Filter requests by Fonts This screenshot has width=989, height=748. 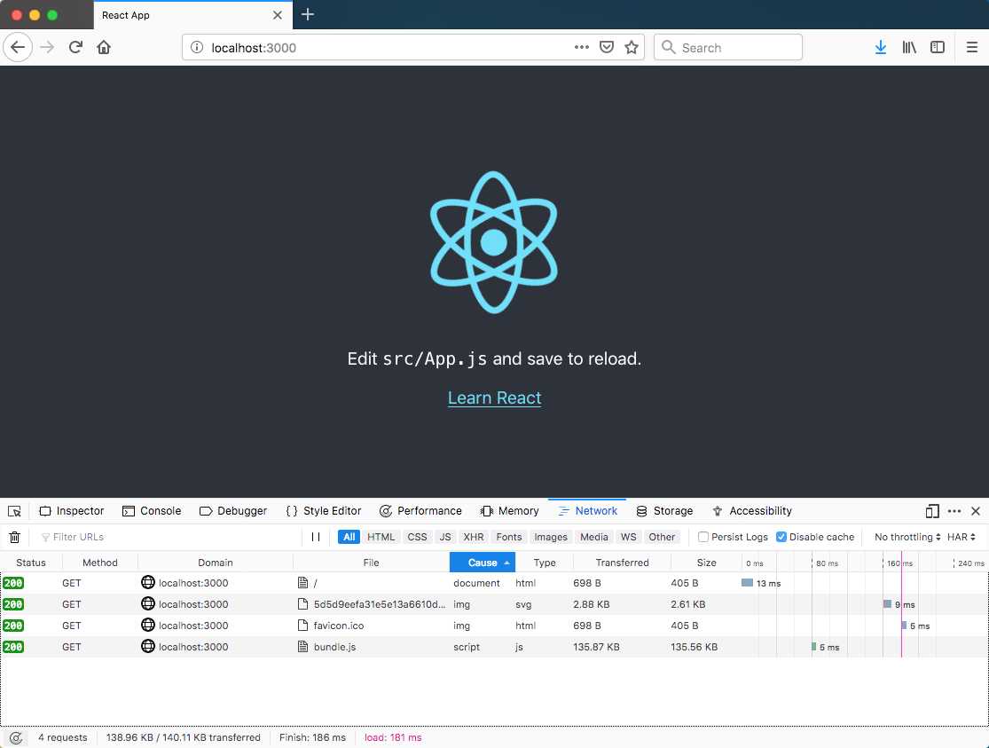[509, 537]
